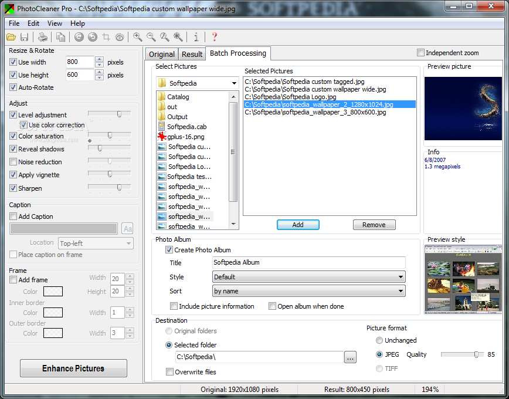Viewport: 509px width, 399px height.
Task: Check Include picture information
Action: (174, 306)
